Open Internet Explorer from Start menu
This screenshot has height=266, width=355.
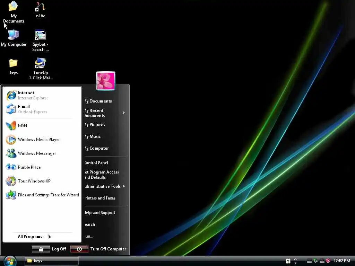pos(43,95)
